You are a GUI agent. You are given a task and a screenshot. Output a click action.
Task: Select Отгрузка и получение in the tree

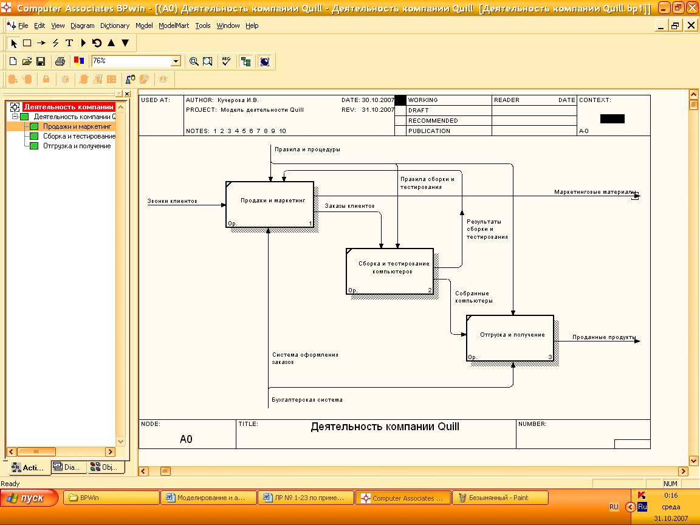(77, 146)
